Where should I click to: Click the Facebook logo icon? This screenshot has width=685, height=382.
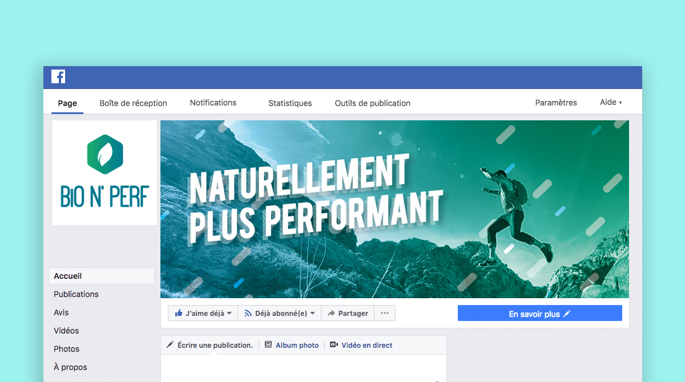pos(58,76)
